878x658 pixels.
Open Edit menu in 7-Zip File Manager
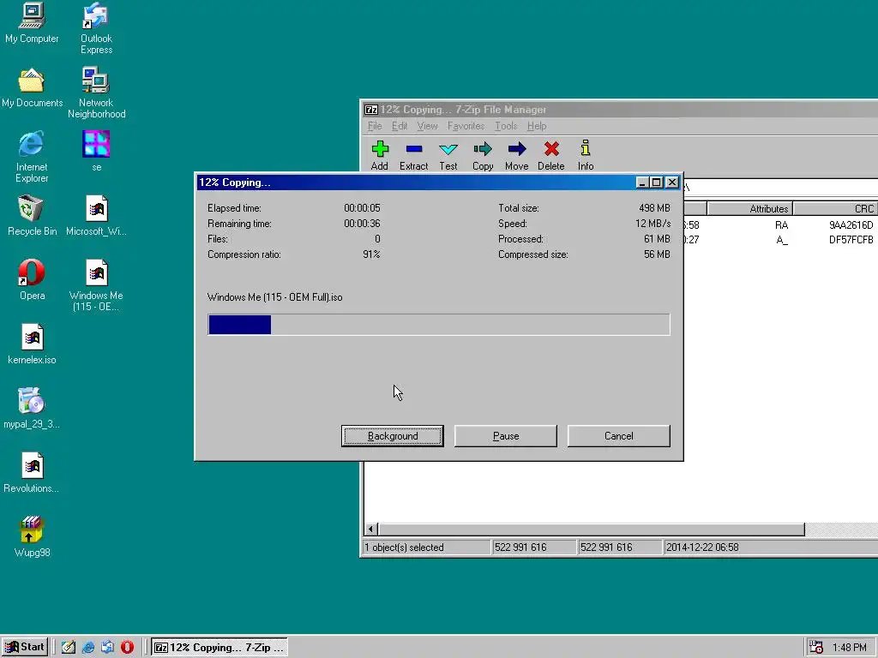tap(400, 126)
